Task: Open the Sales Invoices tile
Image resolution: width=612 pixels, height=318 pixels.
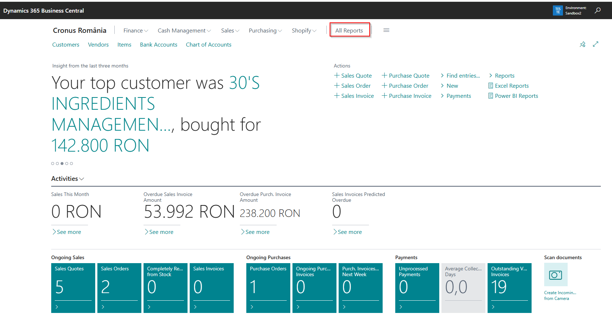Action: [212, 288]
